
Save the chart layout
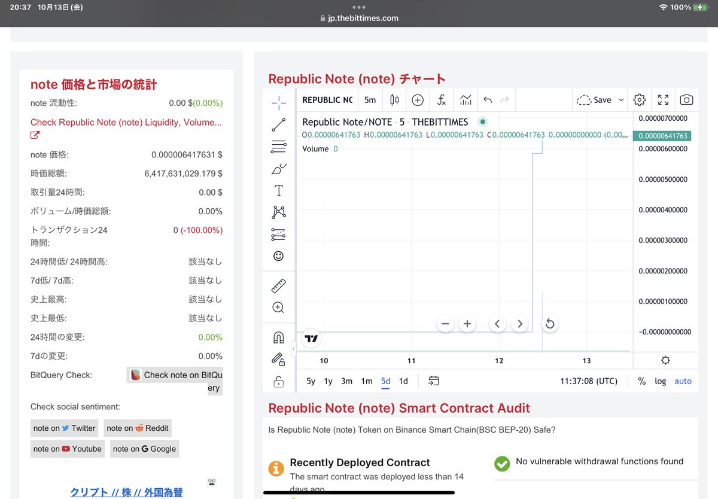pos(594,100)
